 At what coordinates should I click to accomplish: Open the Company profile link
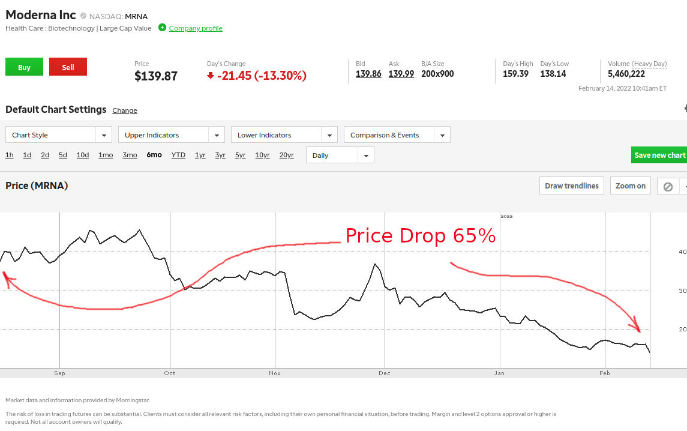click(x=196, y=28)
